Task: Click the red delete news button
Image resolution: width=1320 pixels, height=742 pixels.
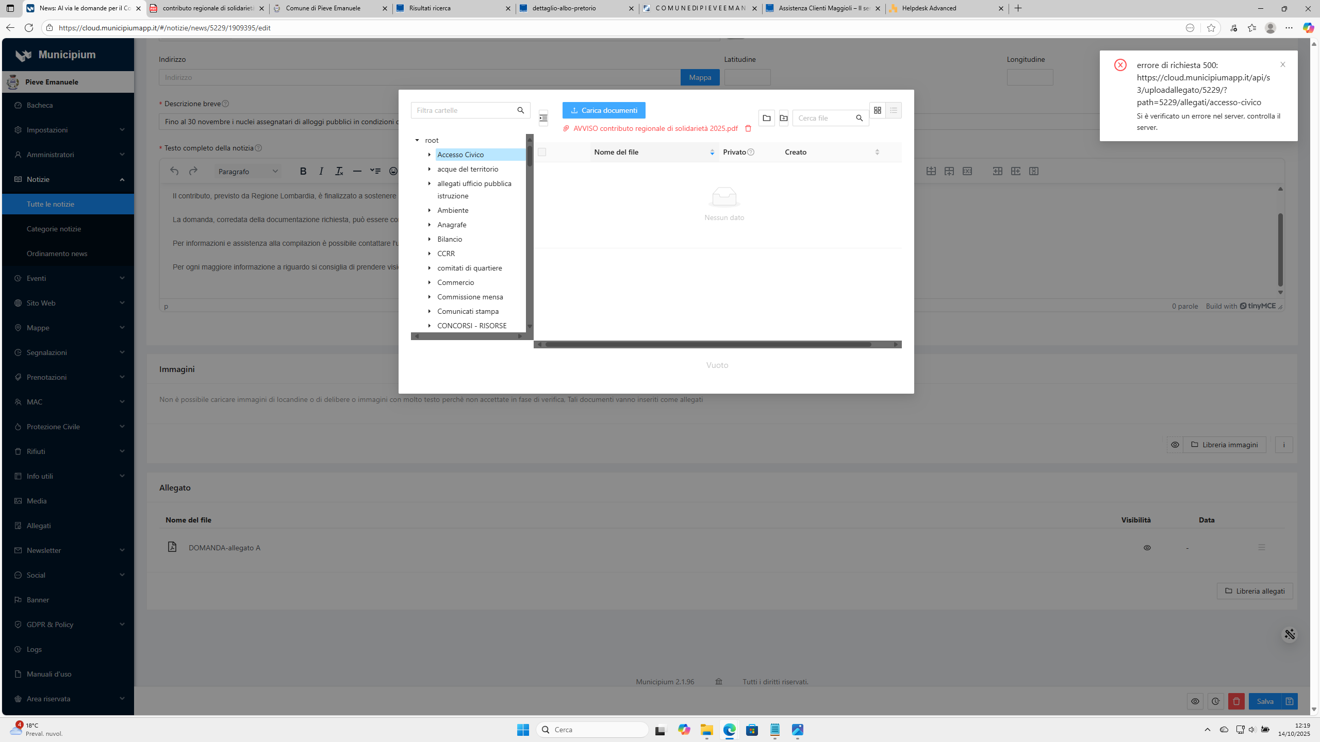Action: pyautogui.click(x=1236, y=701)
